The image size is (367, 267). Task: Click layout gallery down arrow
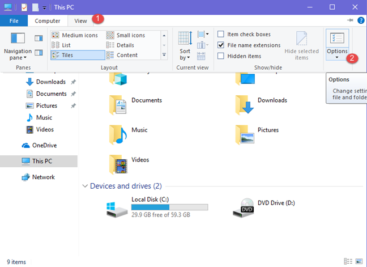pos(164,45)
